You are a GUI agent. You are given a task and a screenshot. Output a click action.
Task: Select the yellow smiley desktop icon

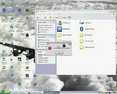click(x=4, y=68)
